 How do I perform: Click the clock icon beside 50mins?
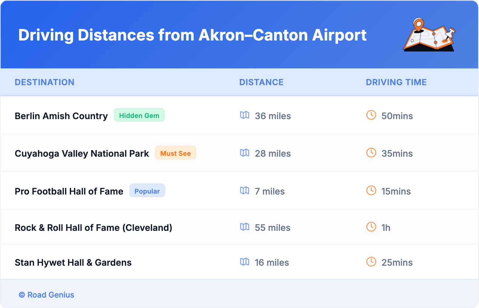371,115
